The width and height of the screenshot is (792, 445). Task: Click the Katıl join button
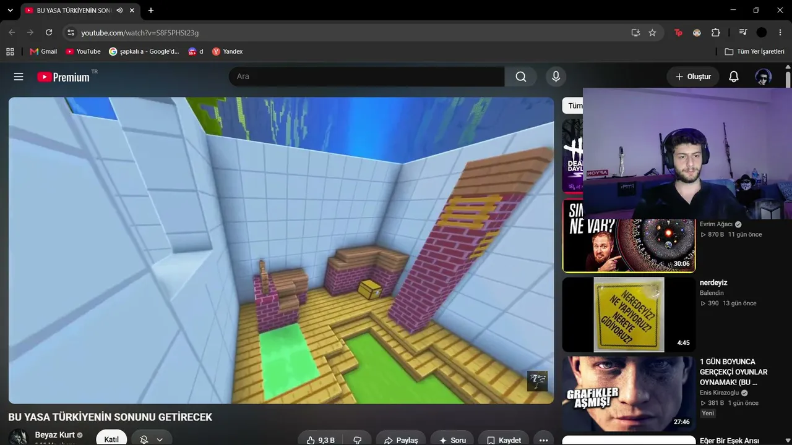[111, 439]
